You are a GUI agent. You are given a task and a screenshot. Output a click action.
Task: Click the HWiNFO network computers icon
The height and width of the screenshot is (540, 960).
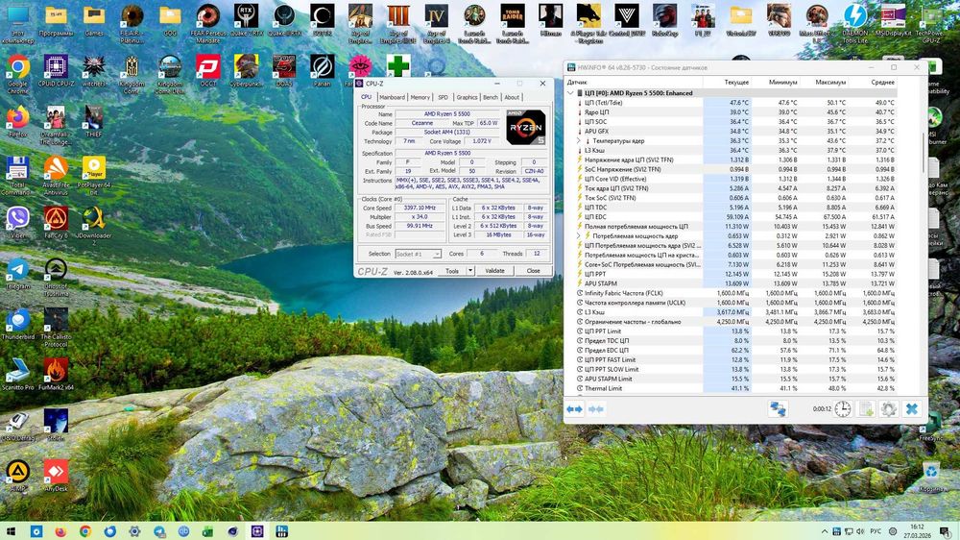pyautogui.click(x=778, y=409)
